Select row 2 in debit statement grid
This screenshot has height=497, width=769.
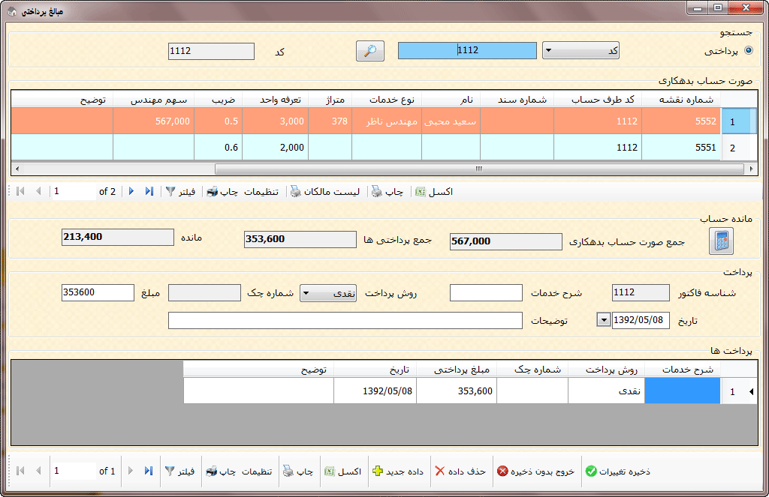click(x=732, y=148)
